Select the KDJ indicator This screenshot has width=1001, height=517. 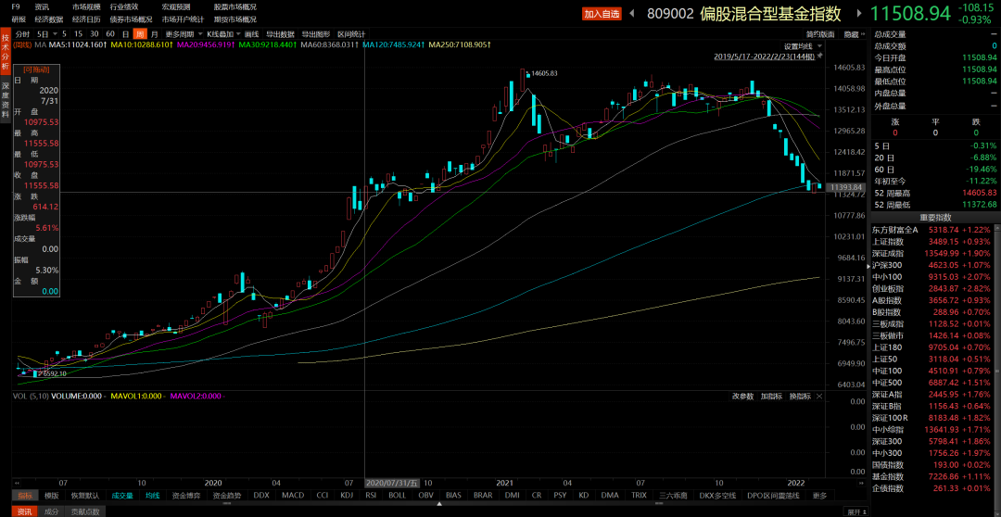coord(347,496)
